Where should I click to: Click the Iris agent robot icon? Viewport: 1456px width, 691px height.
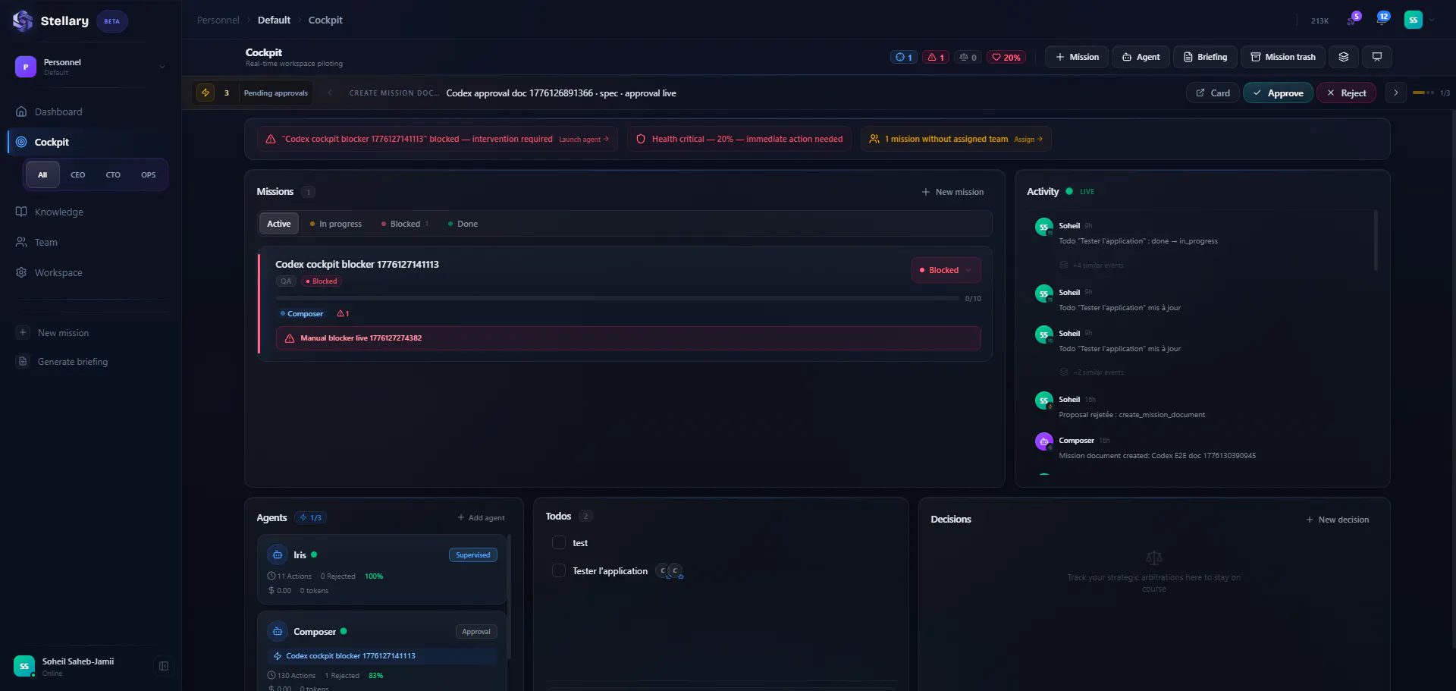click(x=278, y=554)
